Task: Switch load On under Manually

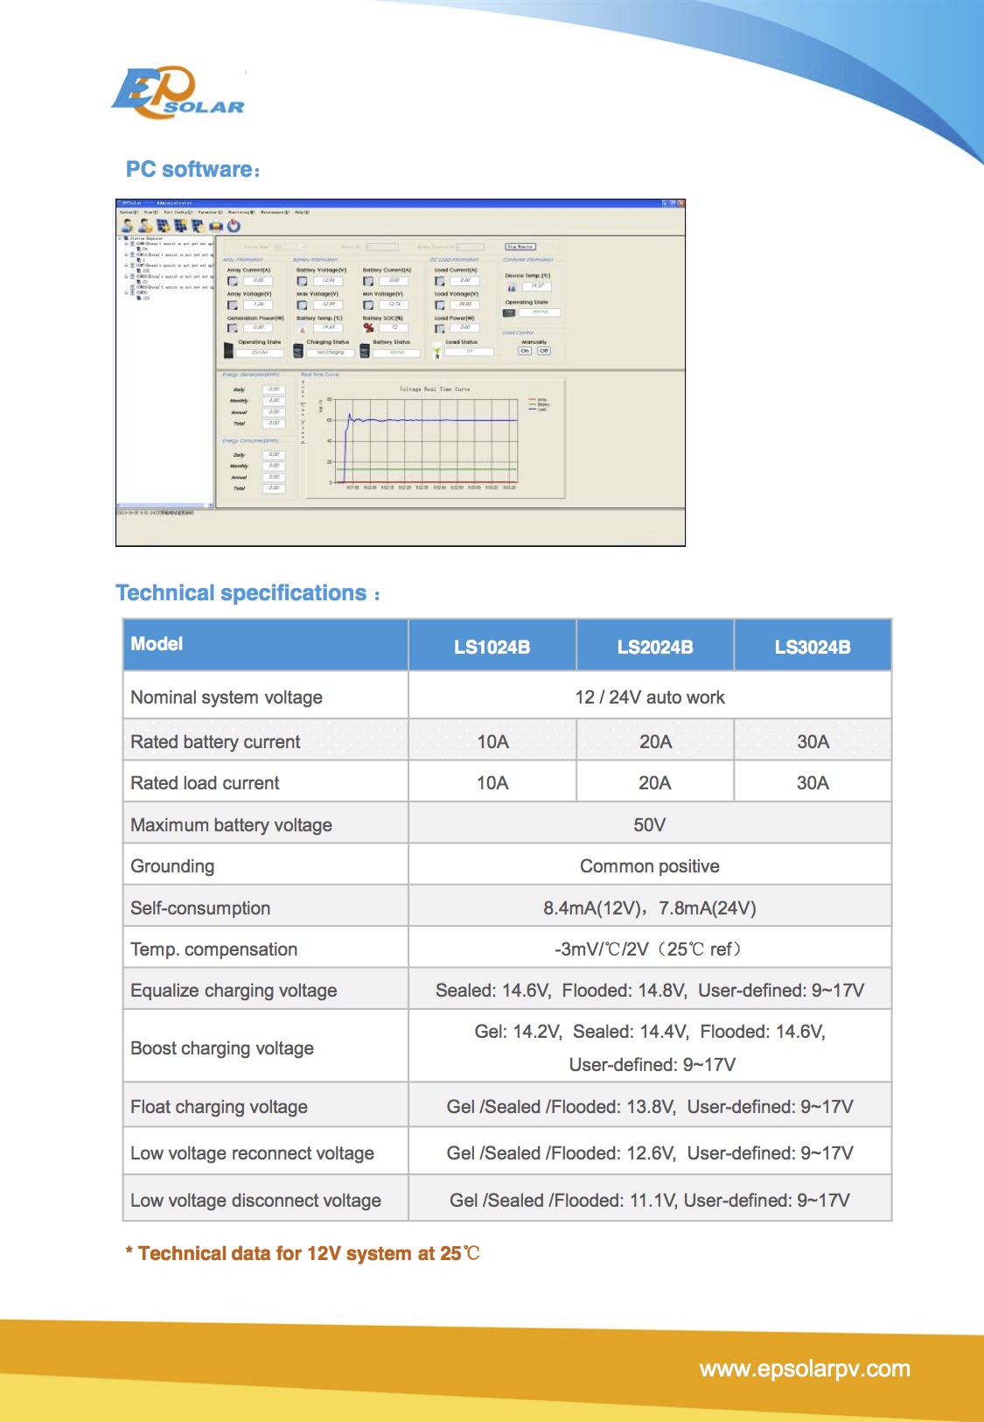Action: 525,351
